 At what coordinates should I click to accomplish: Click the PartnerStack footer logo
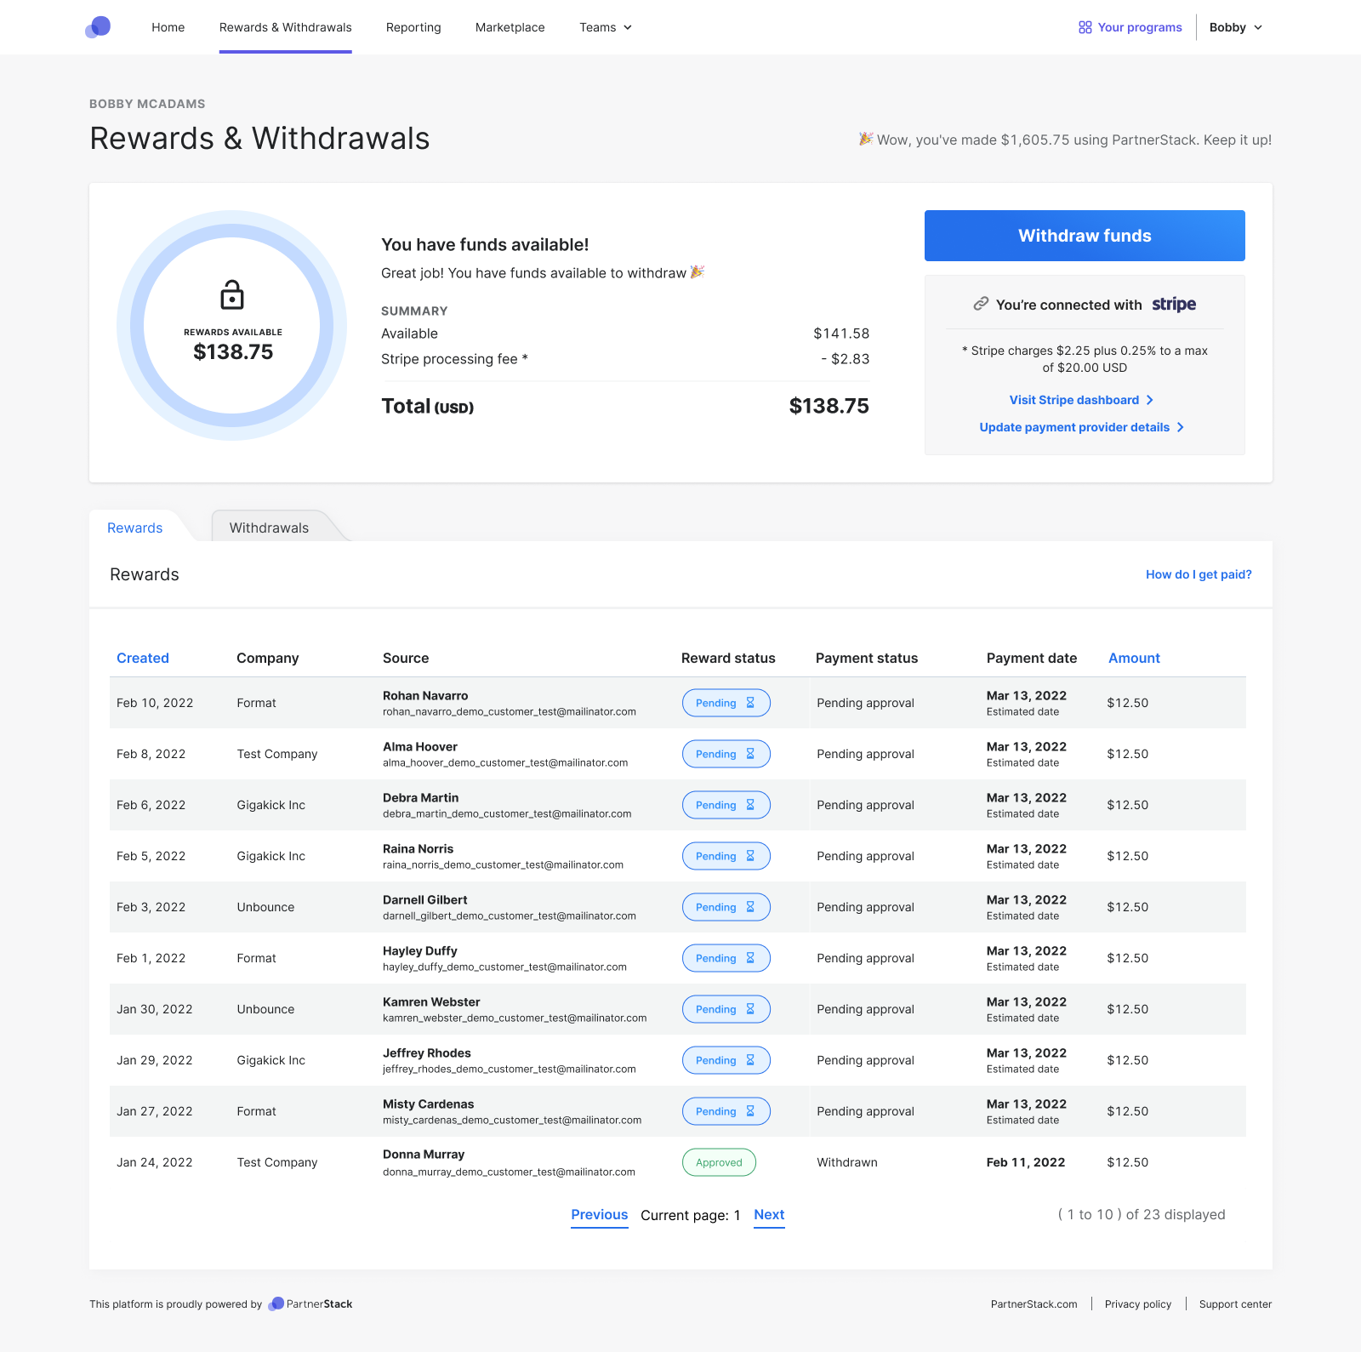click(x=310, y=1304)
